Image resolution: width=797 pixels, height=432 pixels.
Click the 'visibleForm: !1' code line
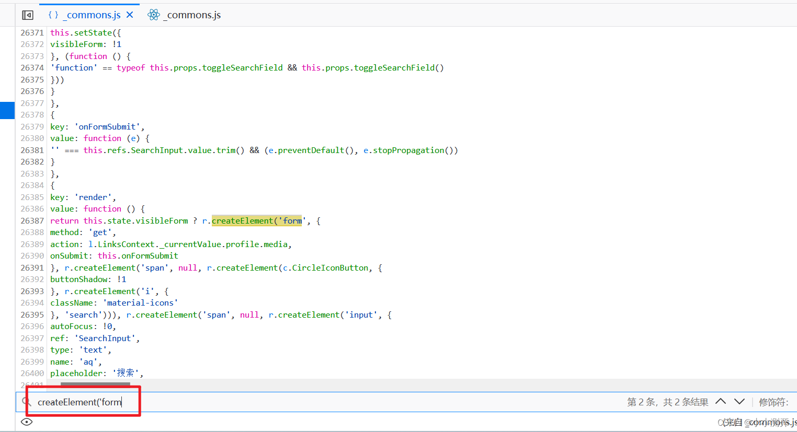pos(86,44)
